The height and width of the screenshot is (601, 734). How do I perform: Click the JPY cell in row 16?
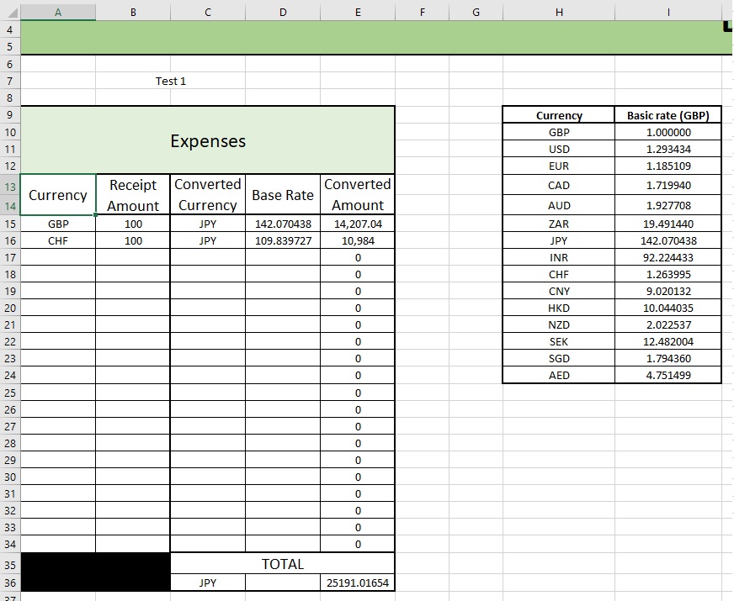point(208,240)
